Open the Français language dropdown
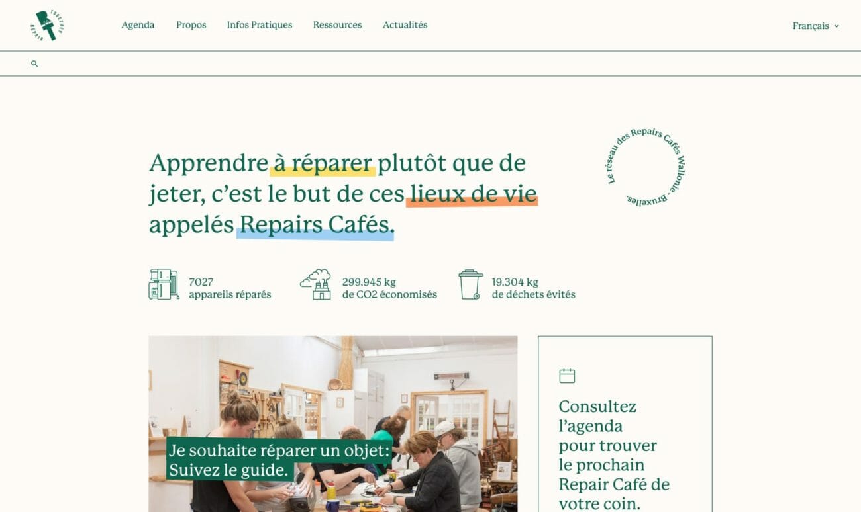Image resolution: width=861 pixels, height=512 pixels. click(815, 26)
